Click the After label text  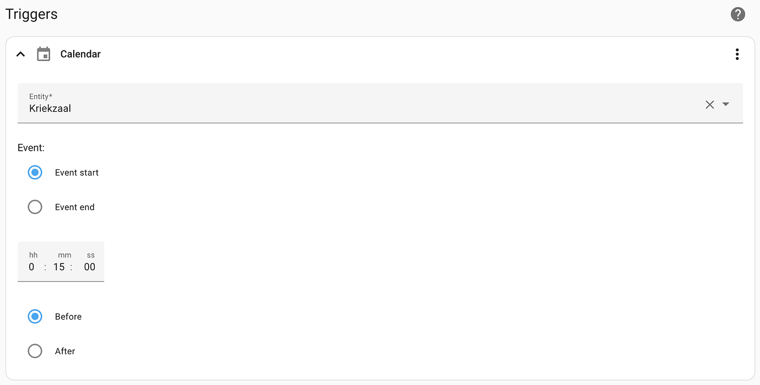tap(65, 351)
